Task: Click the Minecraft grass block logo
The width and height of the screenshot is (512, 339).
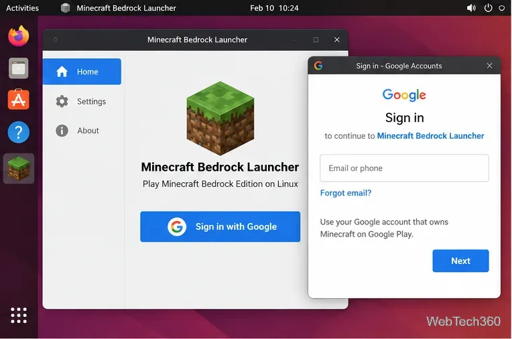Action: point(220,118)
